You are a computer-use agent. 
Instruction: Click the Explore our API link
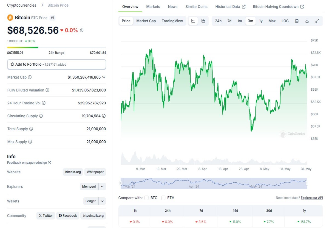[312, 198]
